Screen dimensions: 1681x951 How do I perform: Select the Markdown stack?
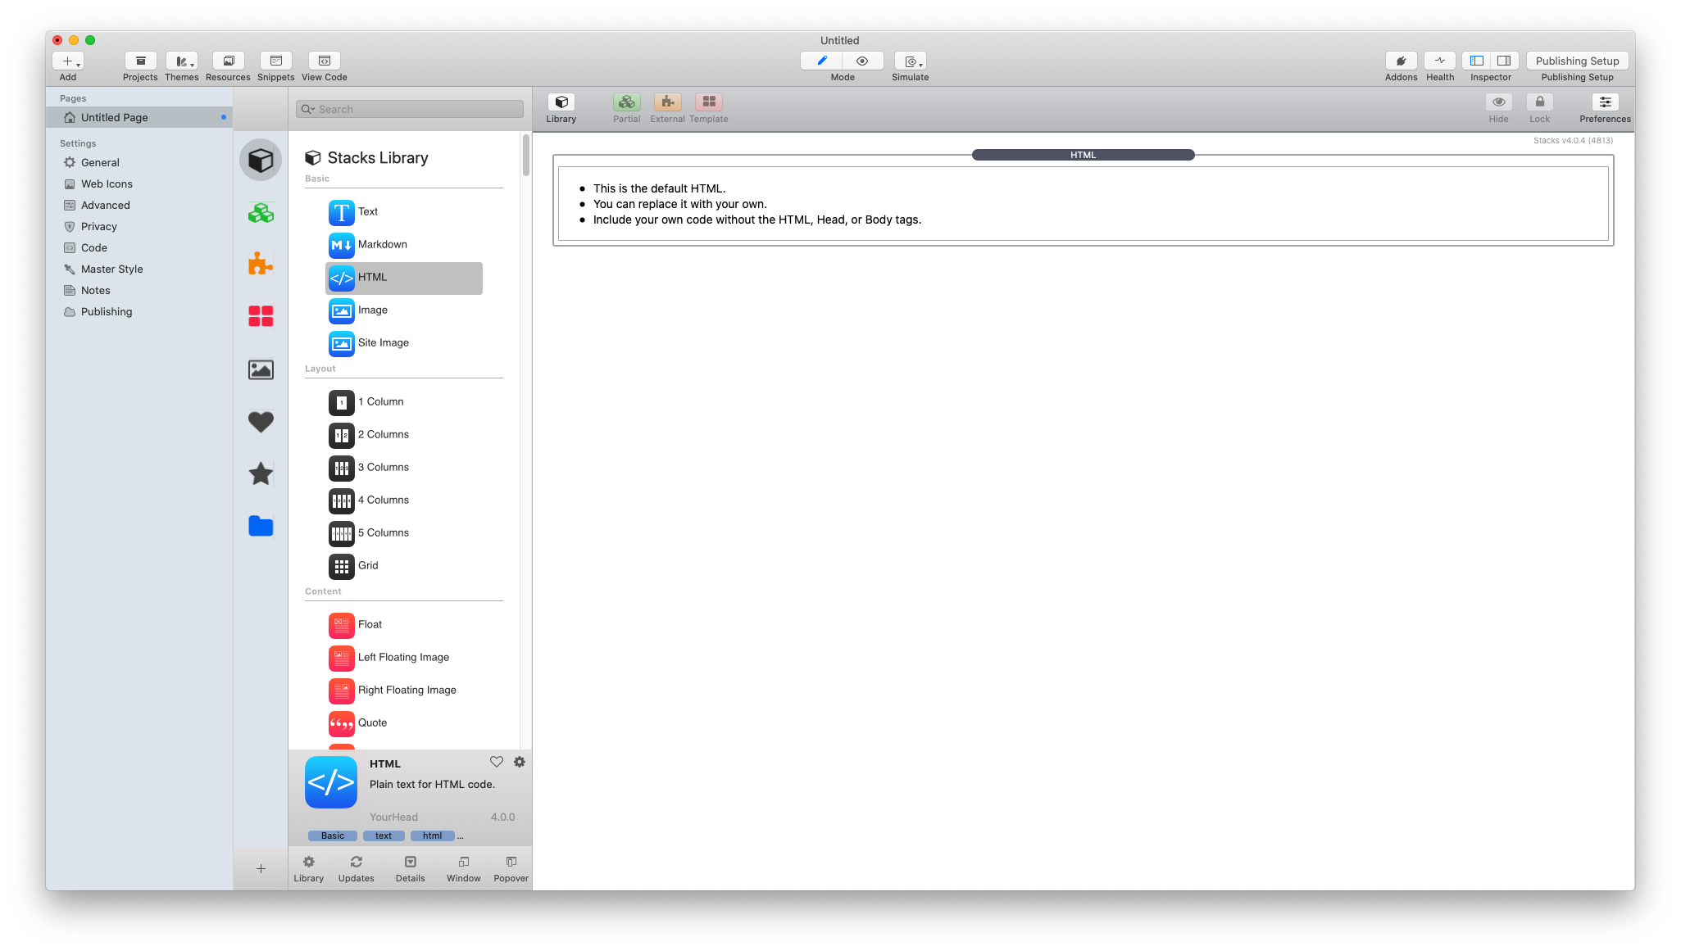(404, 245)
